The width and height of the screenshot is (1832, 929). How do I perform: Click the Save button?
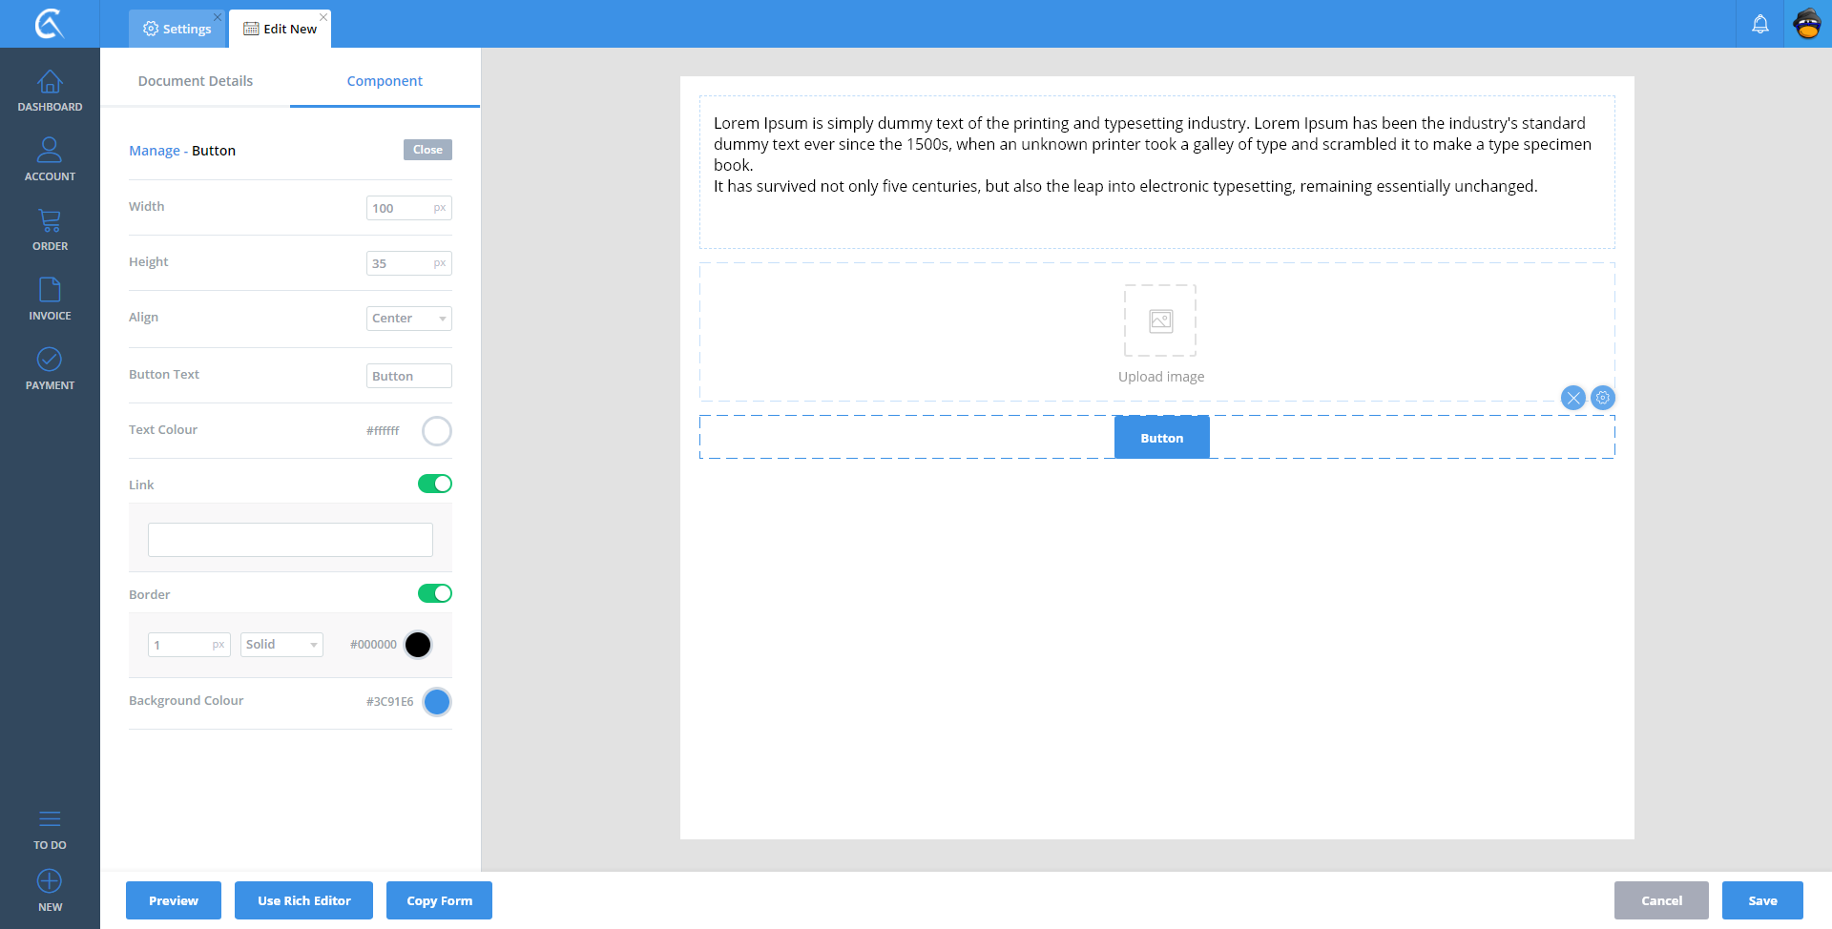point(1761,900)
